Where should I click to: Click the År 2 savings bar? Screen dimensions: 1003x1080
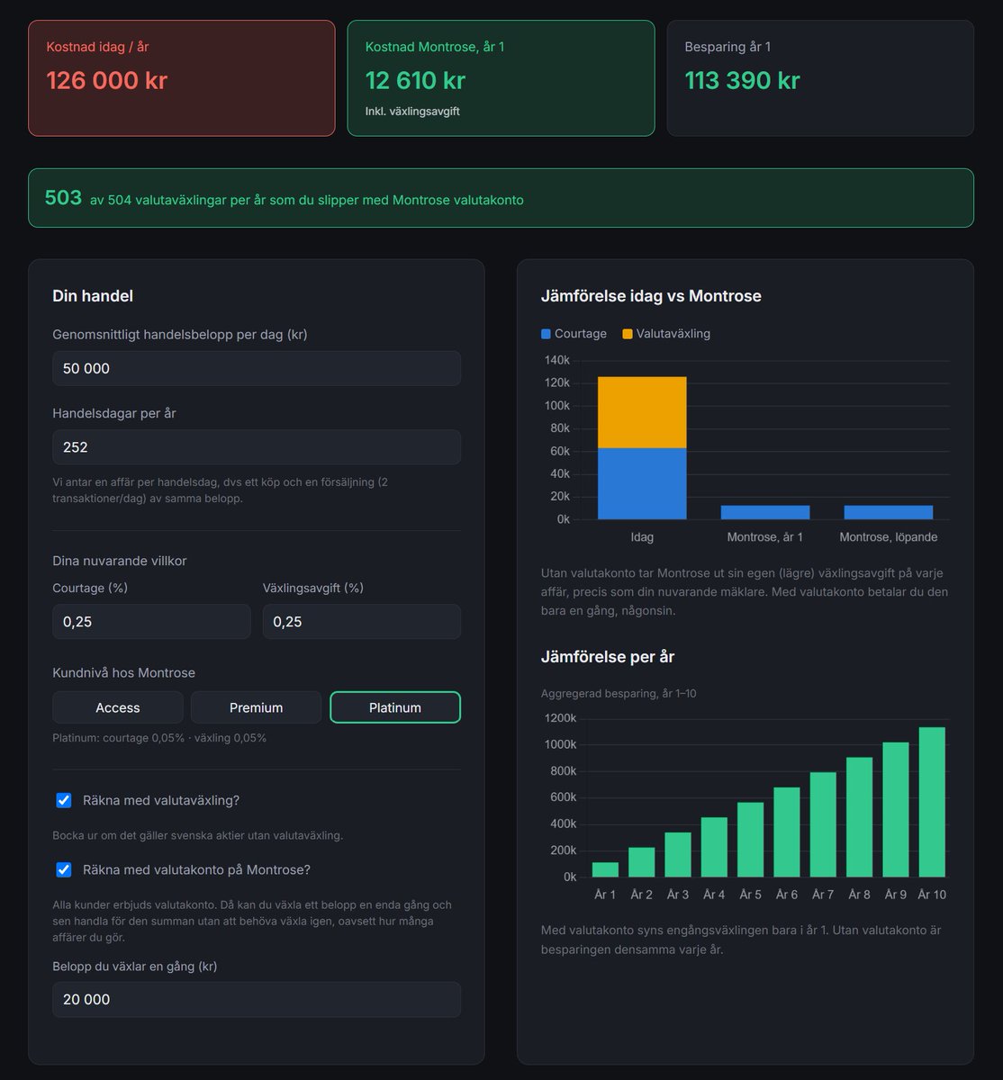[642, 862]
